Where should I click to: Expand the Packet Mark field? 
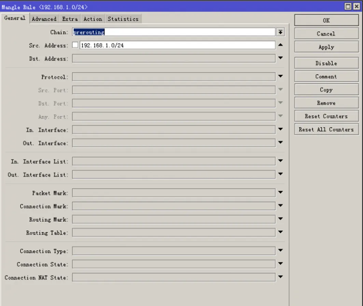coord(280,192)
